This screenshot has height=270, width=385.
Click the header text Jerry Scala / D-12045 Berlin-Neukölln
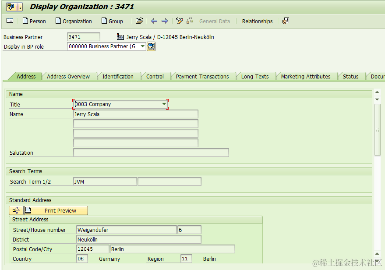[x=170, y=37]
